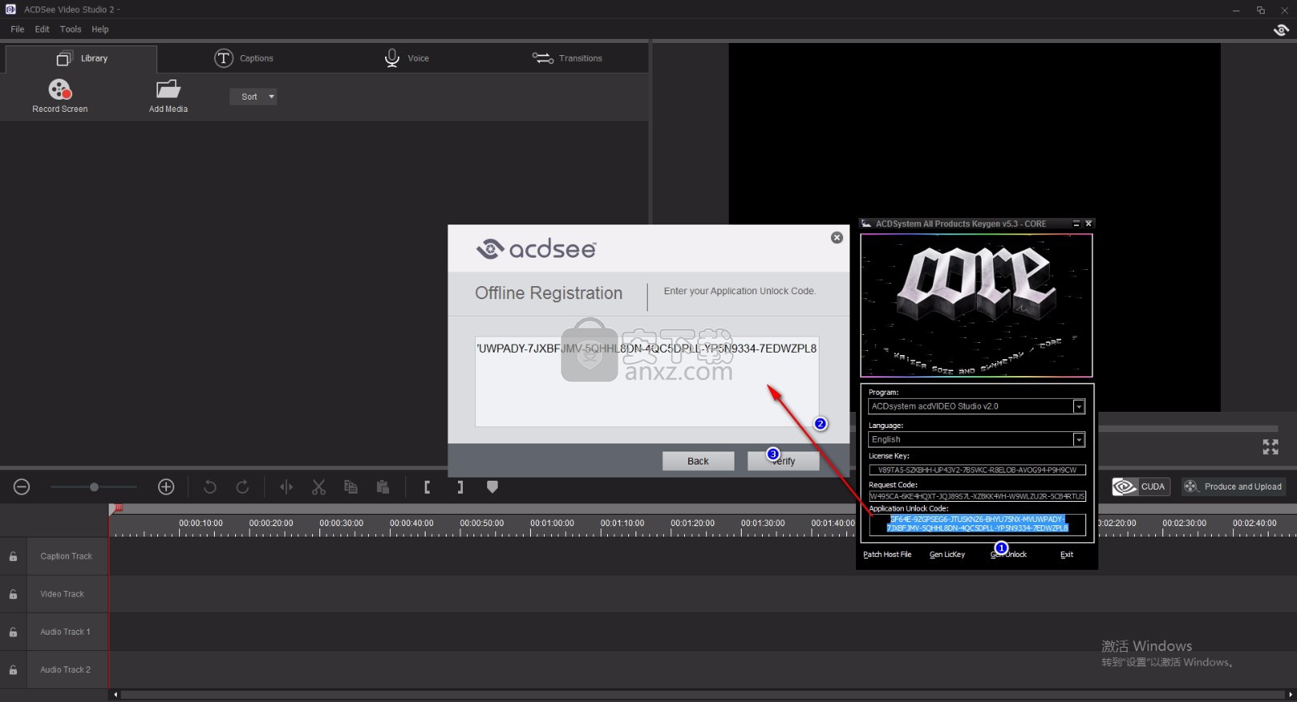Close the Offline Registration dialog
This screenshot has height=702, width=1297.
click(837, 238)
